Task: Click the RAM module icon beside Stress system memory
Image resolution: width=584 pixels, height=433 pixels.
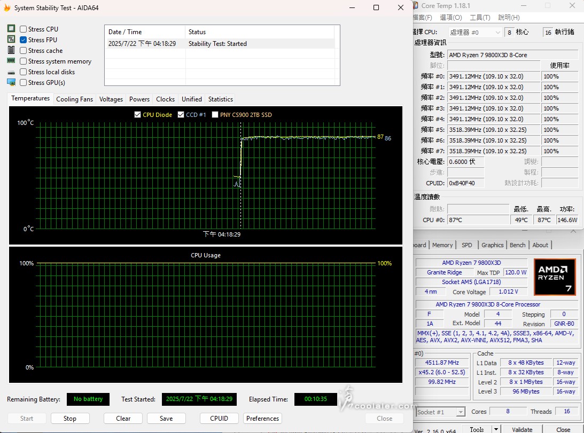Action: point(11,60)
